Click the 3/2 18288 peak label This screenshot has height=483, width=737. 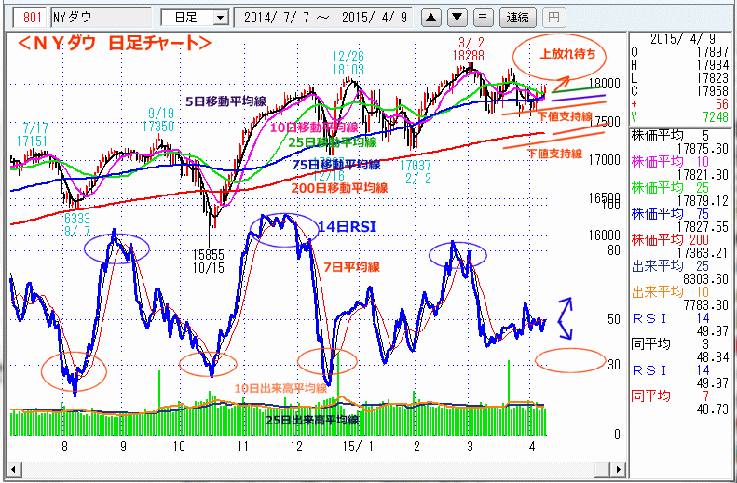470,49
